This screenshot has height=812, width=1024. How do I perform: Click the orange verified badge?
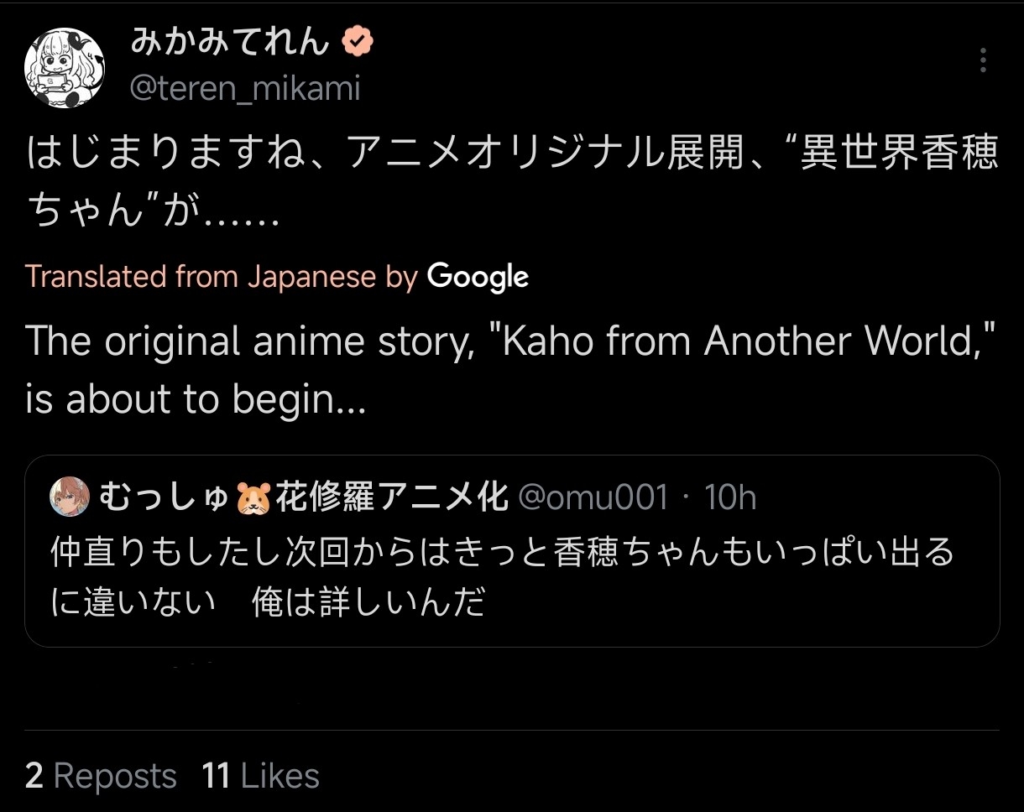(358, 40)
